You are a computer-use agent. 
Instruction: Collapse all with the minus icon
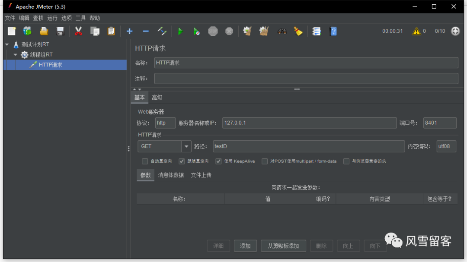tap(146, 31)
